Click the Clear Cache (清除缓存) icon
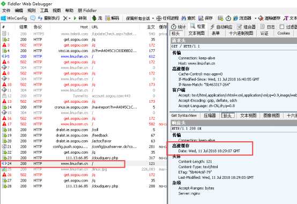The image size is (297, 204). click(x=261, y=18)
